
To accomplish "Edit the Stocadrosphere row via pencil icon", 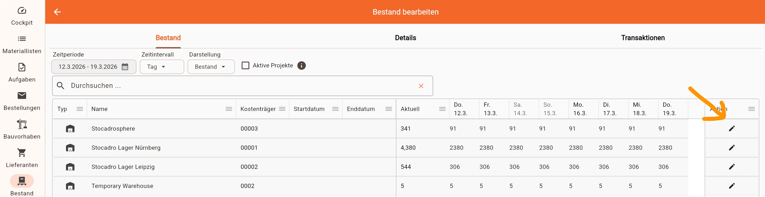I will coord(732,129).
